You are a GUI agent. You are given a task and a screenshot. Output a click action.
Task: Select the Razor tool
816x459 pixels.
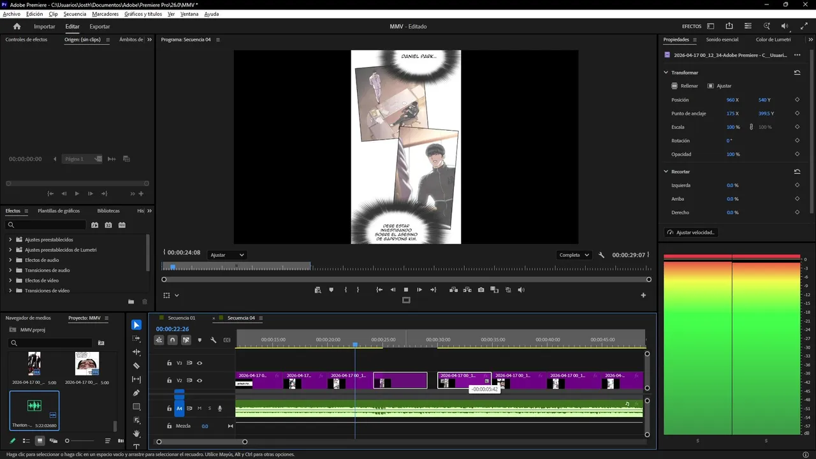click(x=136, y=366)
